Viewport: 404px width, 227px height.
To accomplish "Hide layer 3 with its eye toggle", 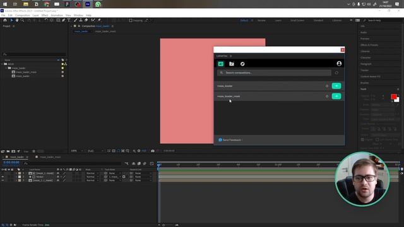I will coord(3,180).
